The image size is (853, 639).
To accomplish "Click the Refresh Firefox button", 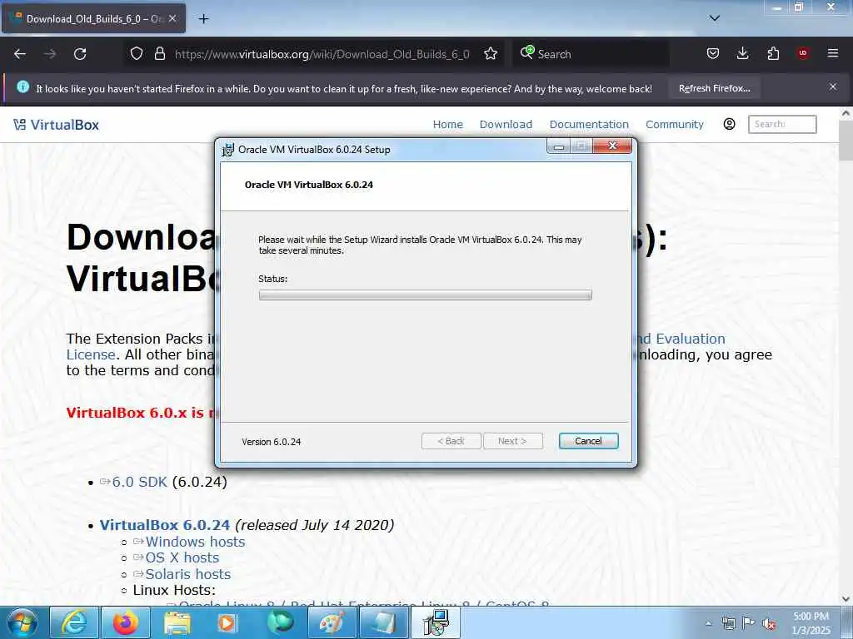I will point(714,88).
